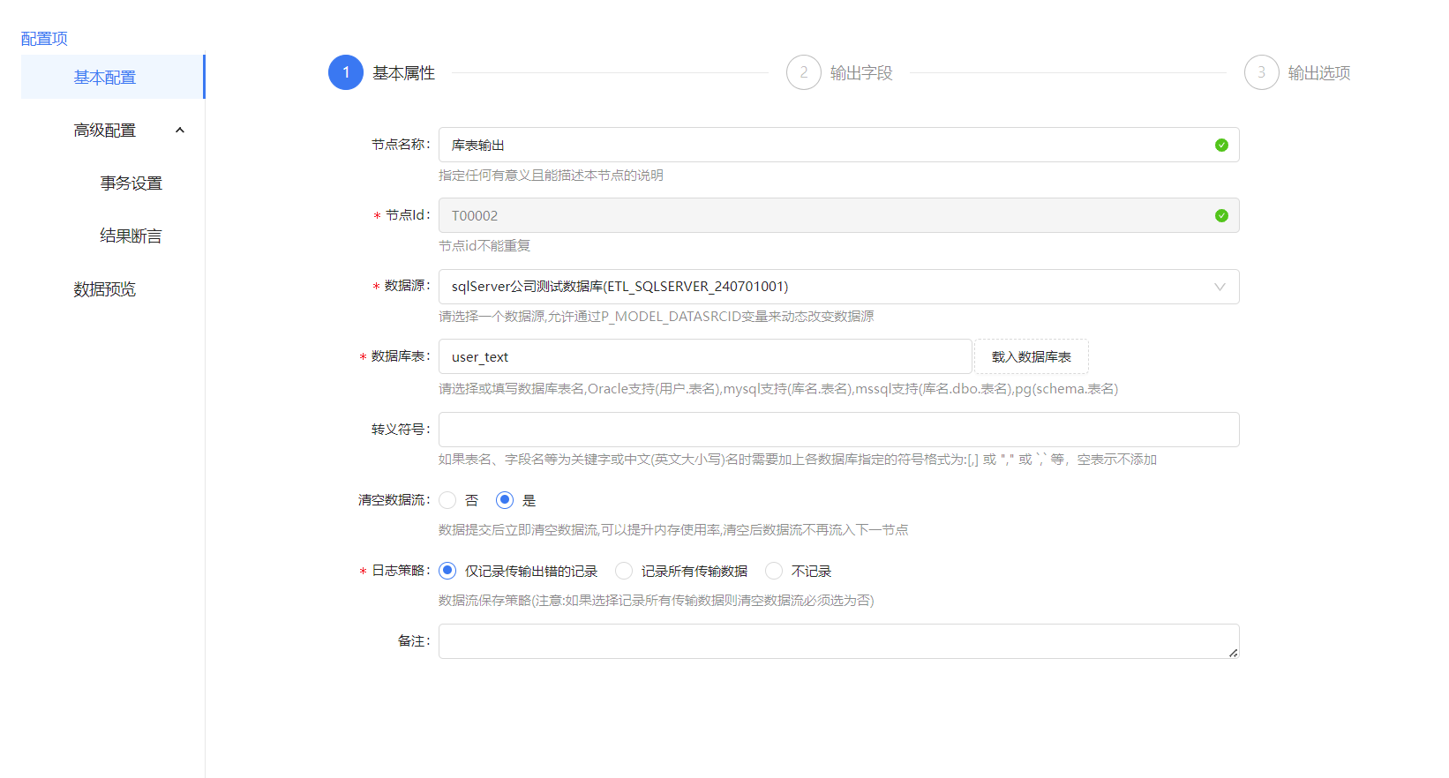Select 记录所有传输数据 log strategy
The height and width of the screenshot is (778, 1449).
tap(624, 571)
